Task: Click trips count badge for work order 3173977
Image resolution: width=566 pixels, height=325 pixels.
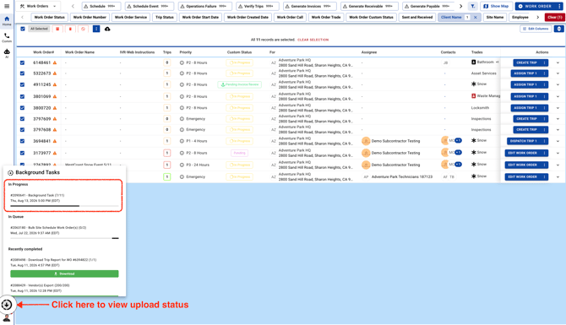Action: coord(167,153)
